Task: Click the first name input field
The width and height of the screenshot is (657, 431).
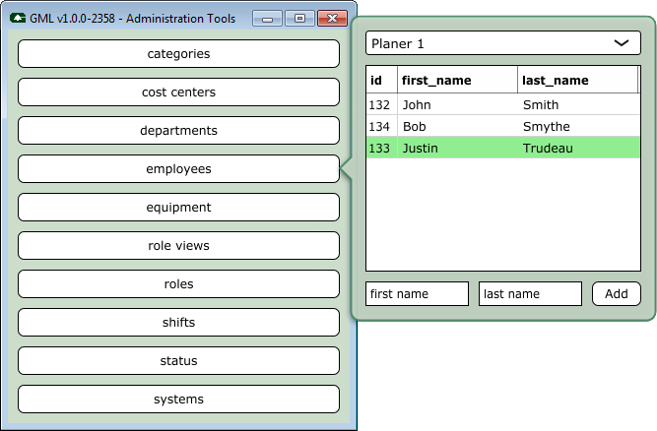Action: pos(417,294)
